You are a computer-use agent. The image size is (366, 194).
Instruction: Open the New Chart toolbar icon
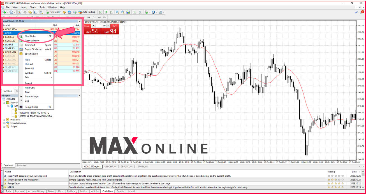click(4, 12)
